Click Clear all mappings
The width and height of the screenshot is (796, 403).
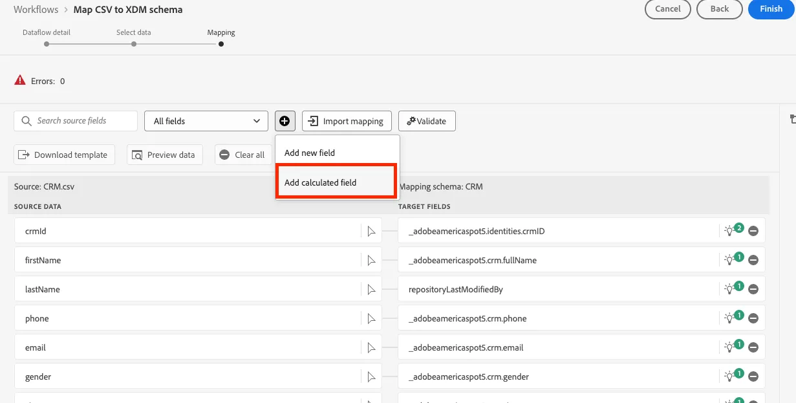pyautogui.click(x=243, y=155)
